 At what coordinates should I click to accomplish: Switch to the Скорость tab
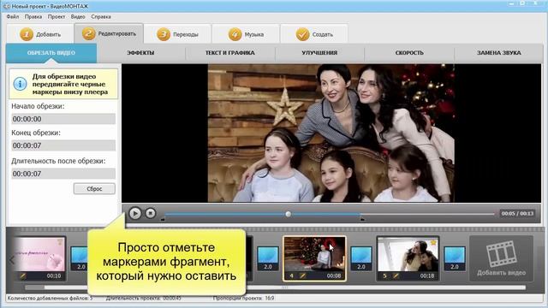click(409, 53)
